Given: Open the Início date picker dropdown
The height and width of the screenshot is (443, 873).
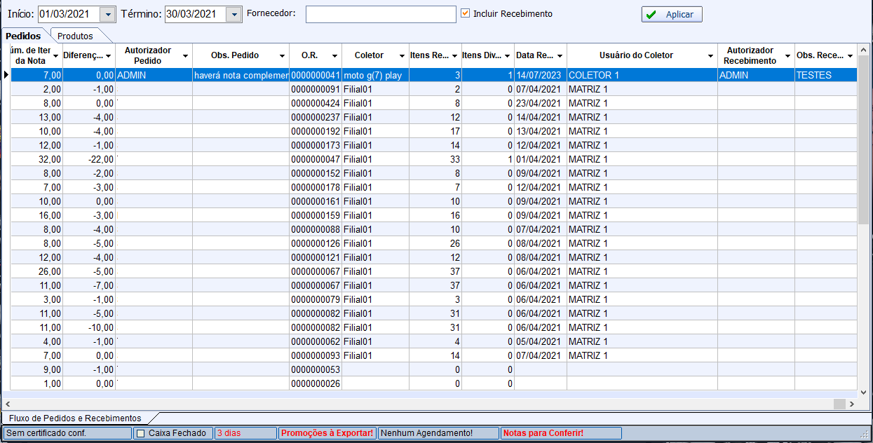Looking at the screenshot, I should [107, 14].
